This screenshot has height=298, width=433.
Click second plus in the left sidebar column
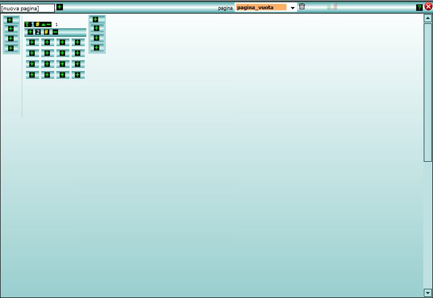11,29
